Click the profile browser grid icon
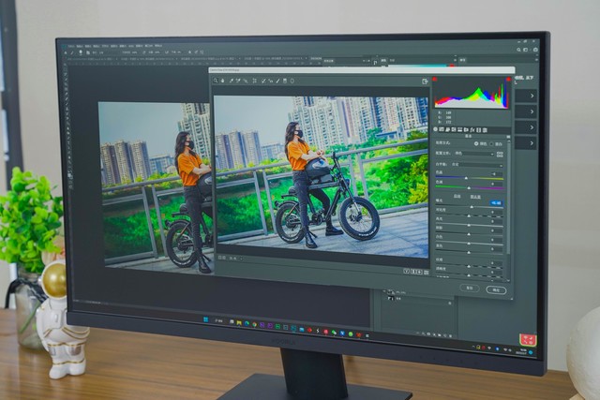 click(x=500, y=154)
